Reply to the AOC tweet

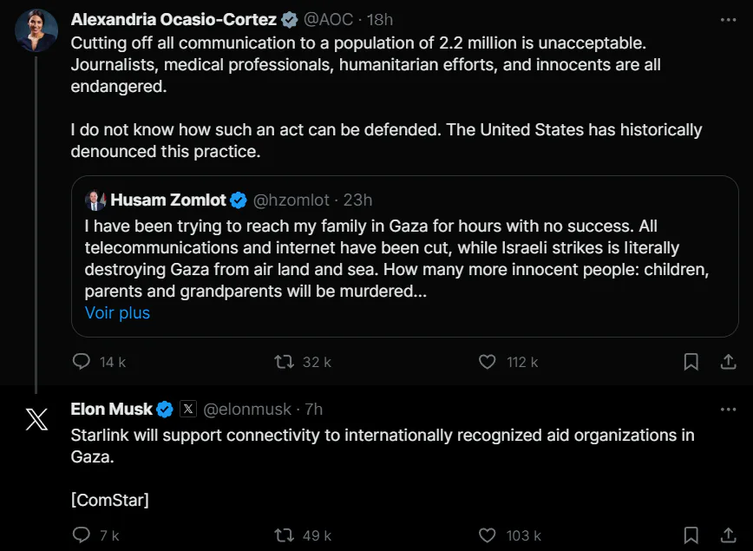coord(82,361)
